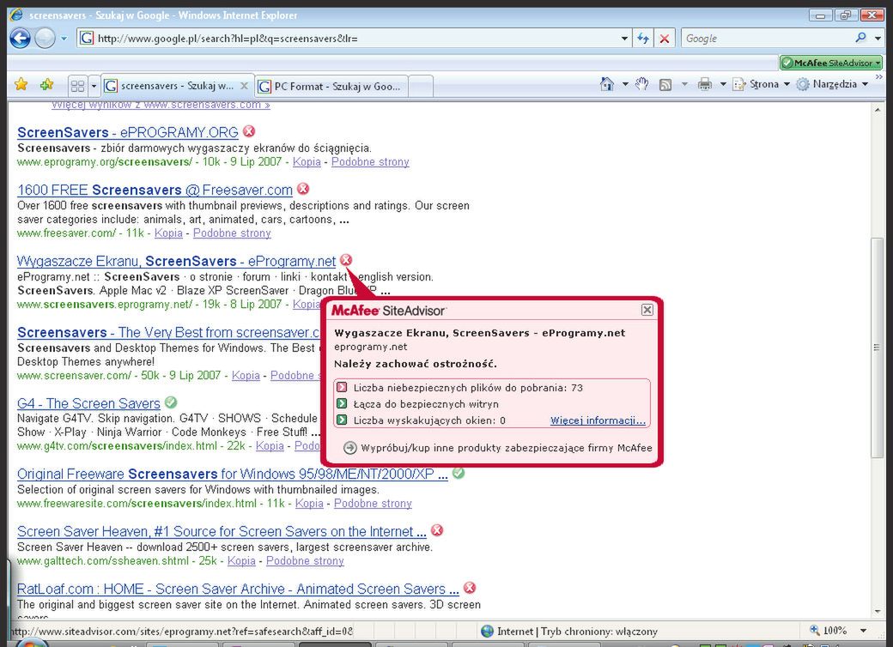Click green check icon after Original Freeware result
This screenshot has width=893, height=647.
click(459, 473)
